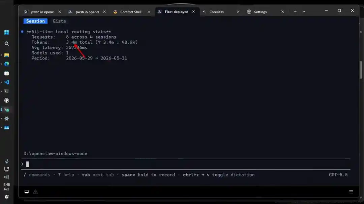The height and width of the screenshot is (204, 364).
Task: Open Windows Search from the taskbar
Action: click(x=6, y=44)
